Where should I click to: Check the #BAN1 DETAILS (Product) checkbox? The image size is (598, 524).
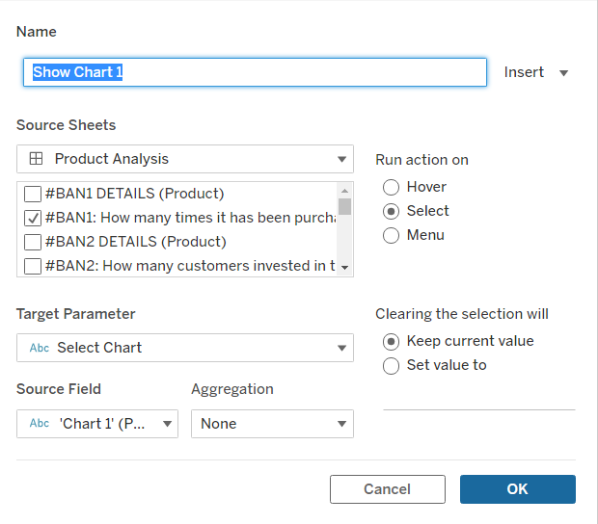coord(33,194)
